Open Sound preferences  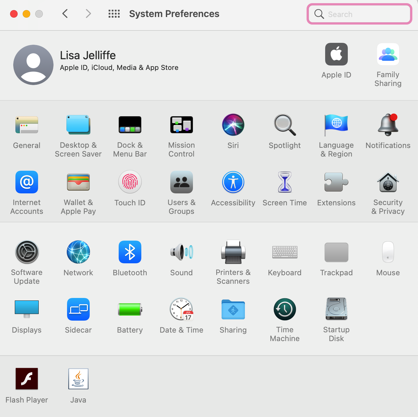click(x=182, y=252)
